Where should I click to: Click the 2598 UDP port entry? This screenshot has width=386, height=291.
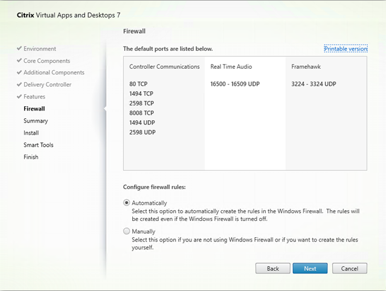143,132
